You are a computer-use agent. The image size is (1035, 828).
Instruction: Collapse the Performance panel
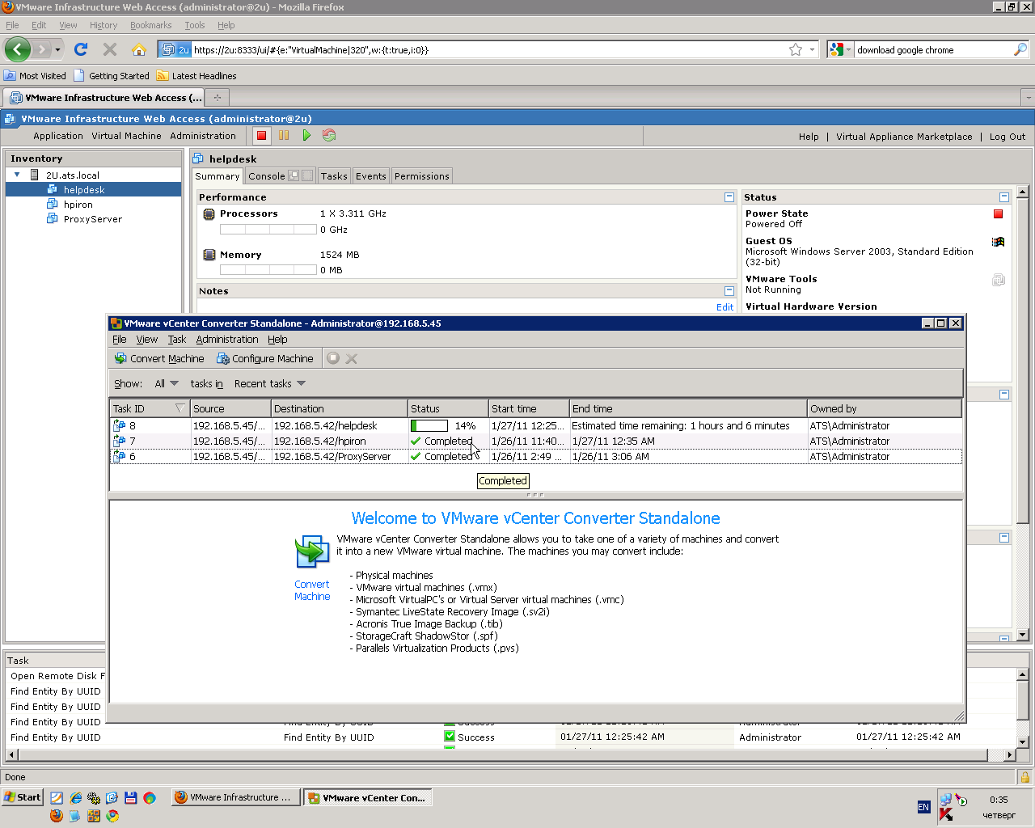(729, 197)
